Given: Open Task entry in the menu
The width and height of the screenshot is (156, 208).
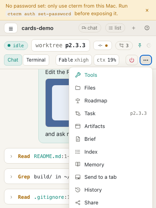Looking at the screenshot, I should tap(111, 114).
